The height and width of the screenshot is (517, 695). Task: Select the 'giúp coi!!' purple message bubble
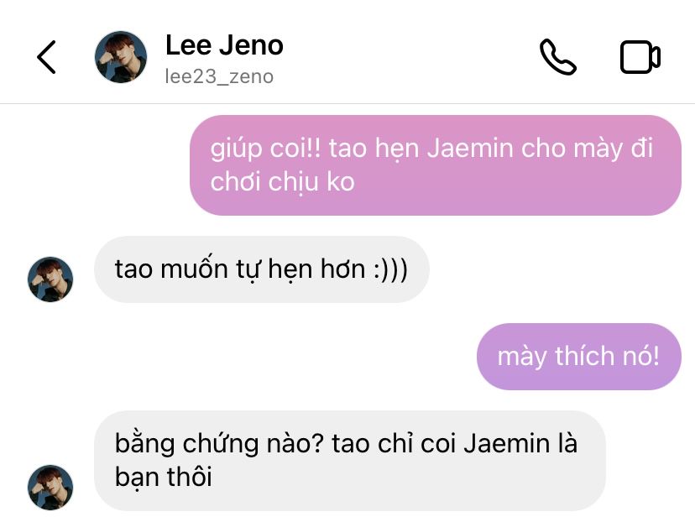tap(436, 165)
